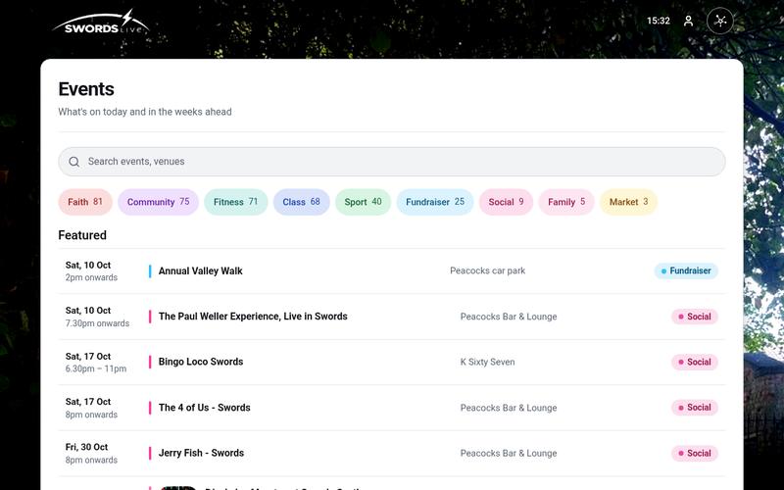This screenshot has height=490, width=784.
Task: Click the Fri, 30 Oct date text
Action: tap(86, 447)
